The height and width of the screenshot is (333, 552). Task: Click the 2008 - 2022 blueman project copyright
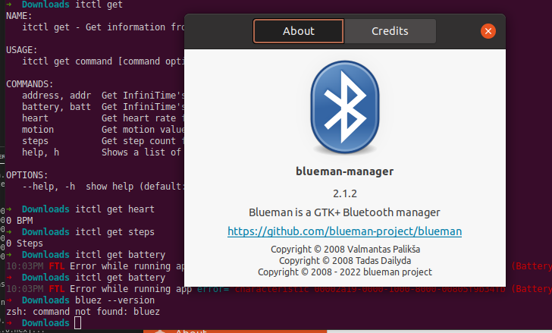(x=345, y=272)
